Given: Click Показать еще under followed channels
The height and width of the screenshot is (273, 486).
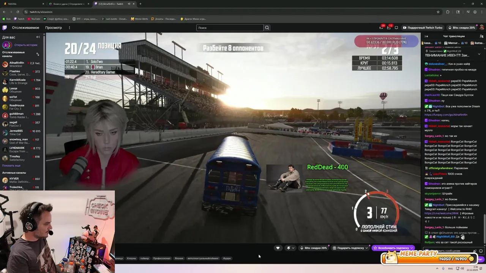Looking at the screenshot, I should pyautogui.click(x=11, y=166).
